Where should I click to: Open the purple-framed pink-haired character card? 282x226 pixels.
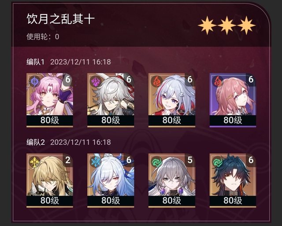233,100
